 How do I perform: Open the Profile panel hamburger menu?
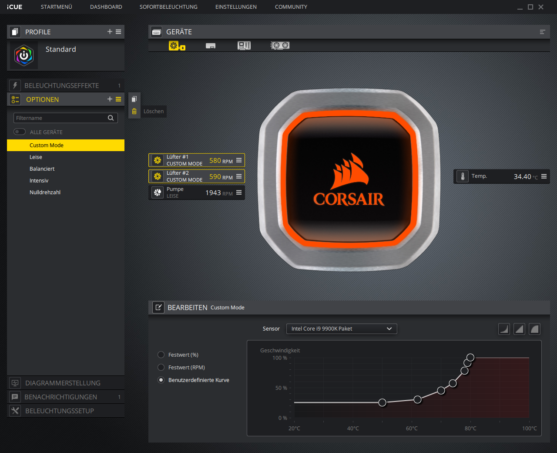click(x=118, y=32)
